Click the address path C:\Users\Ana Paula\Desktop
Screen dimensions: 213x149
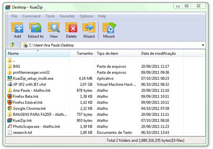click(x=51, y=45)
